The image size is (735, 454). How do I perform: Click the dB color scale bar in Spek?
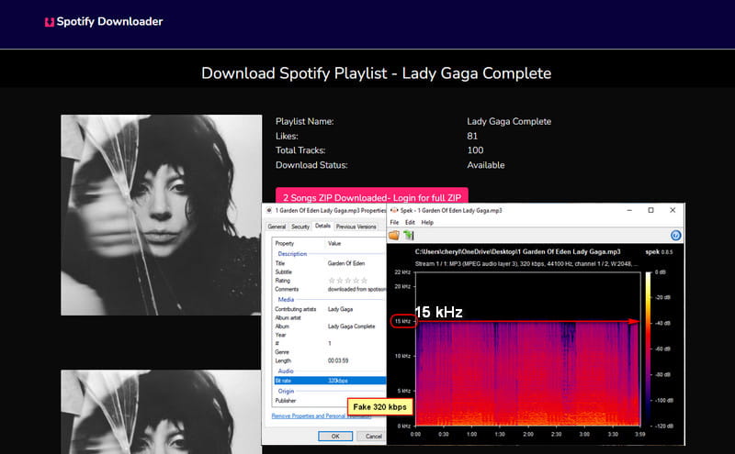(649, 349)
